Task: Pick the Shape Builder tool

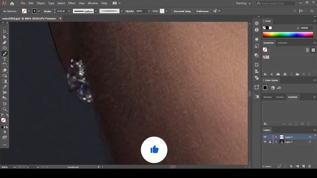Action: pyautogui.click(x=4, y=76)
